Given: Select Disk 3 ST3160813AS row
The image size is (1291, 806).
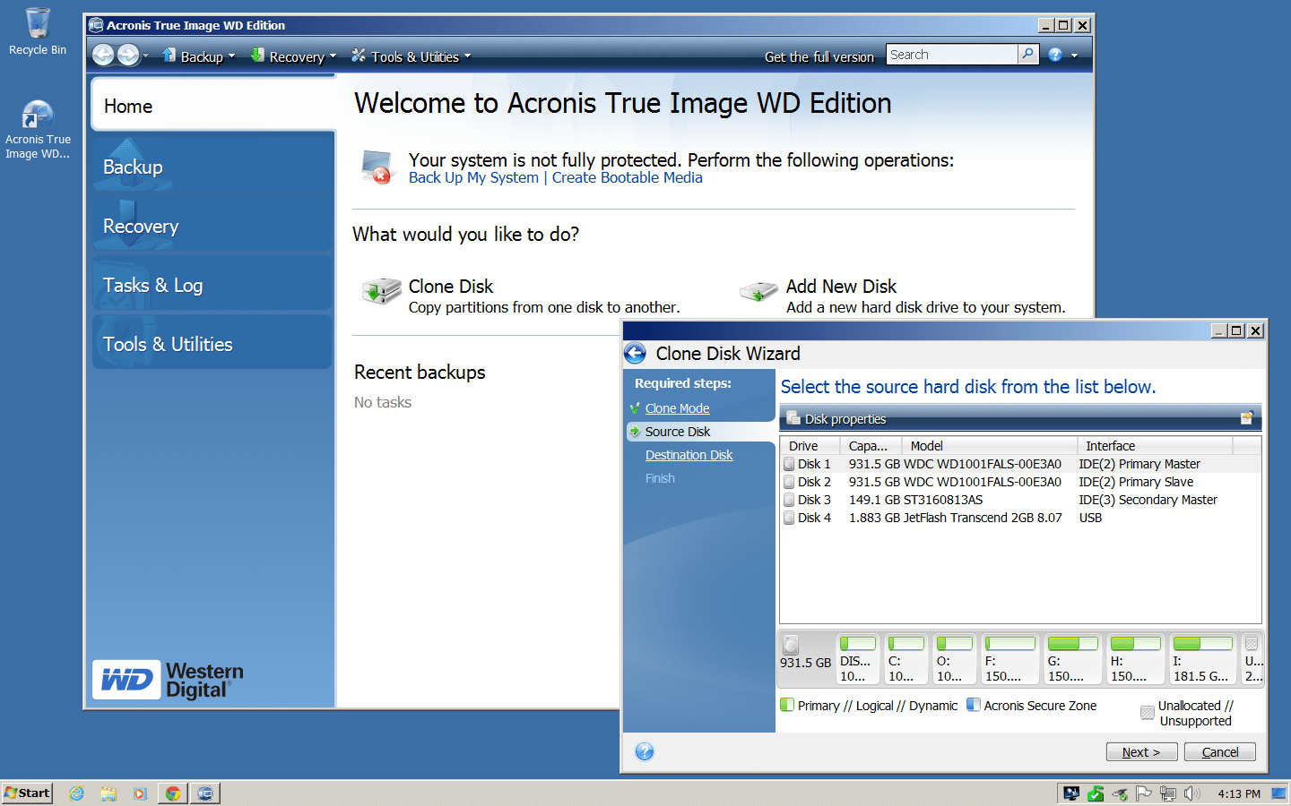Looking at the screenshot, I should [x=1020, y=500].
